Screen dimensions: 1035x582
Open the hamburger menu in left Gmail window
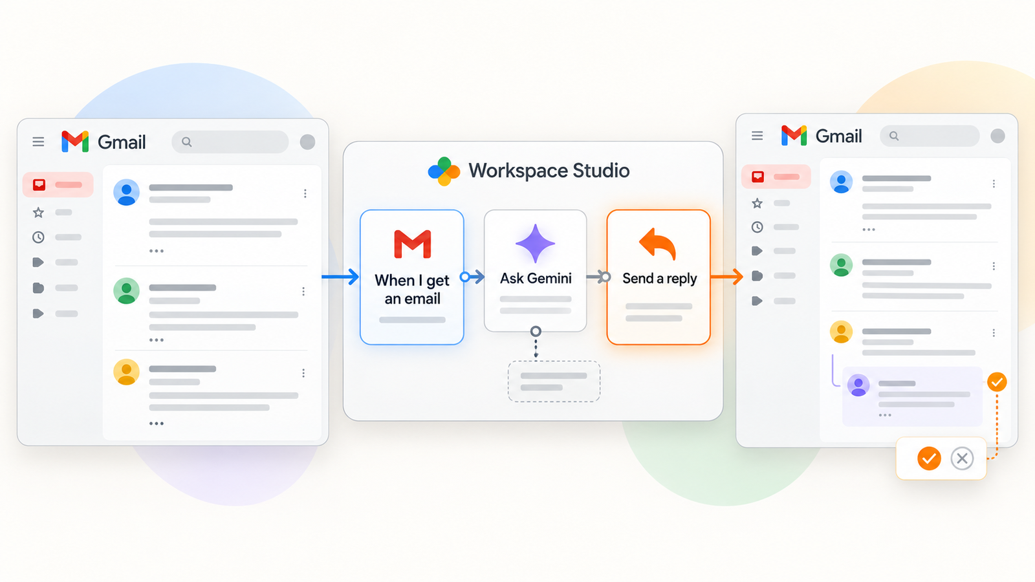[x=38, y=142]
